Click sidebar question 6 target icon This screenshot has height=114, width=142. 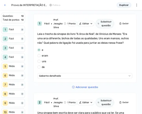coord(22,75)
